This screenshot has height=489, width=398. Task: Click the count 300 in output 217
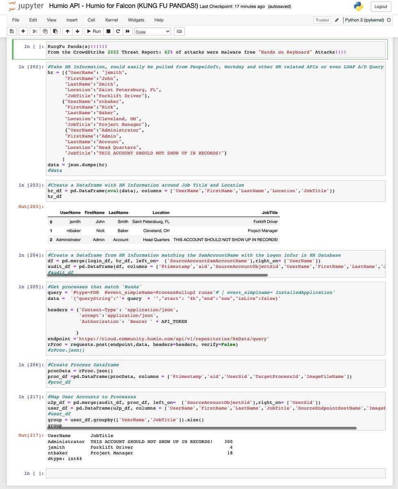pyautogui.click(x=228, y=441)
